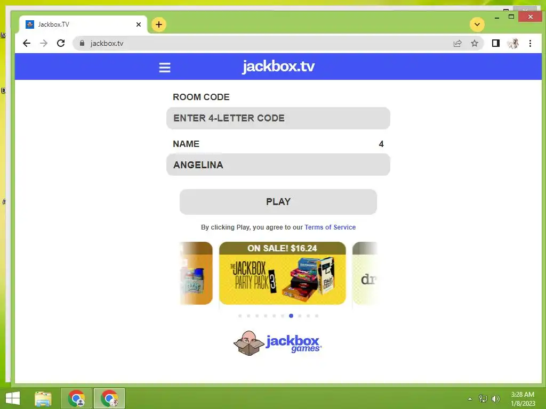Go back with the browser back arrow
Viewport: 546px width, 409px height.
click(27, 43)
